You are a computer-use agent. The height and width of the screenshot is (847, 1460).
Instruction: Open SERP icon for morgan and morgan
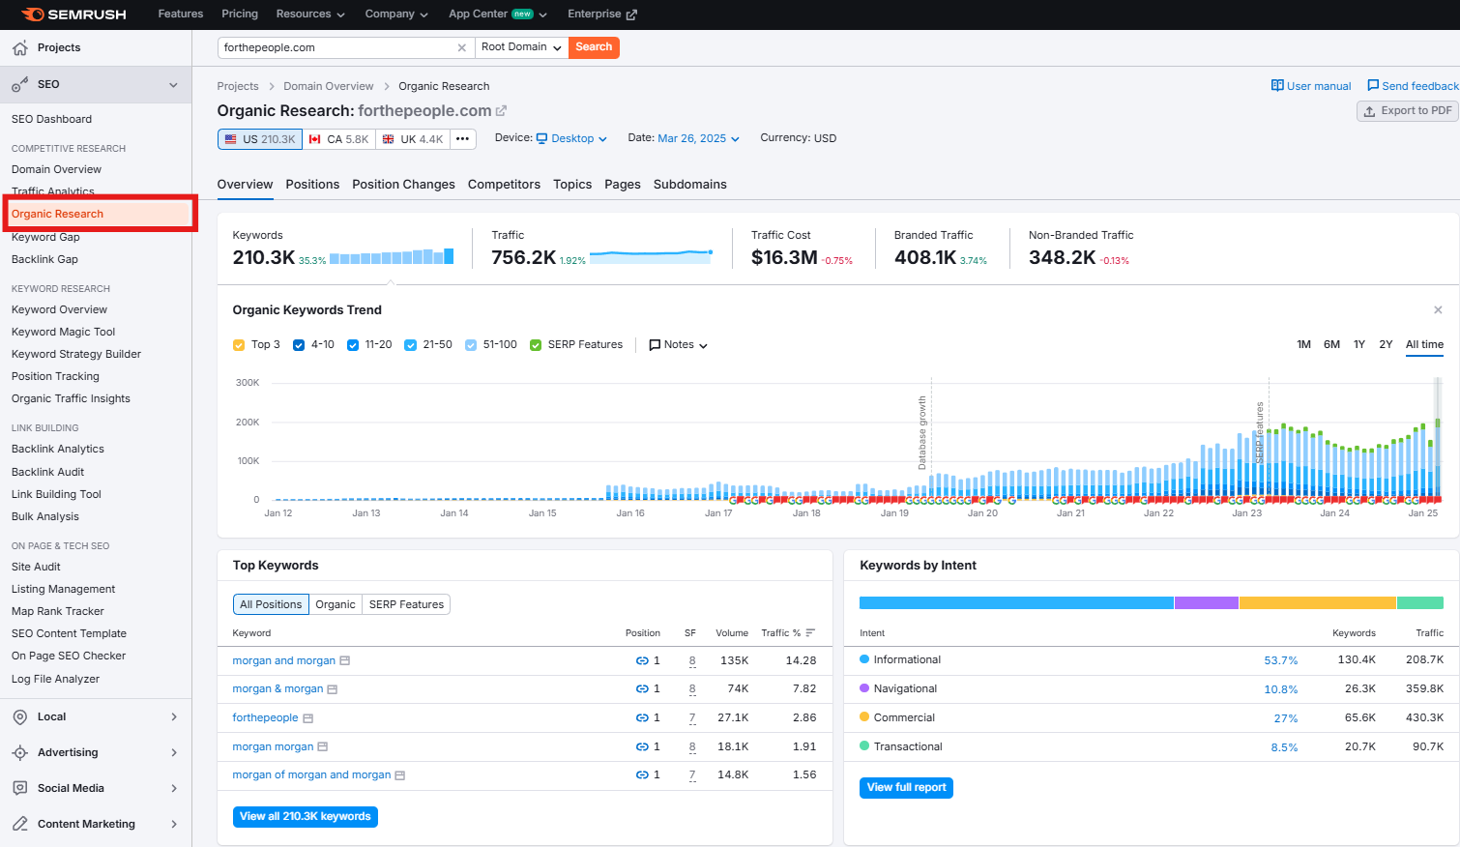click(344, 661)
